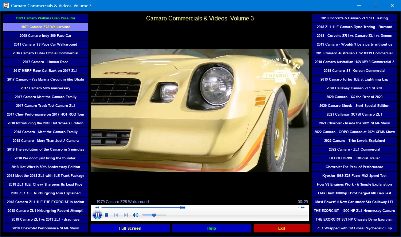Click the Camaro video display area
The image size is (401, 237).
[x=200, y=110]
